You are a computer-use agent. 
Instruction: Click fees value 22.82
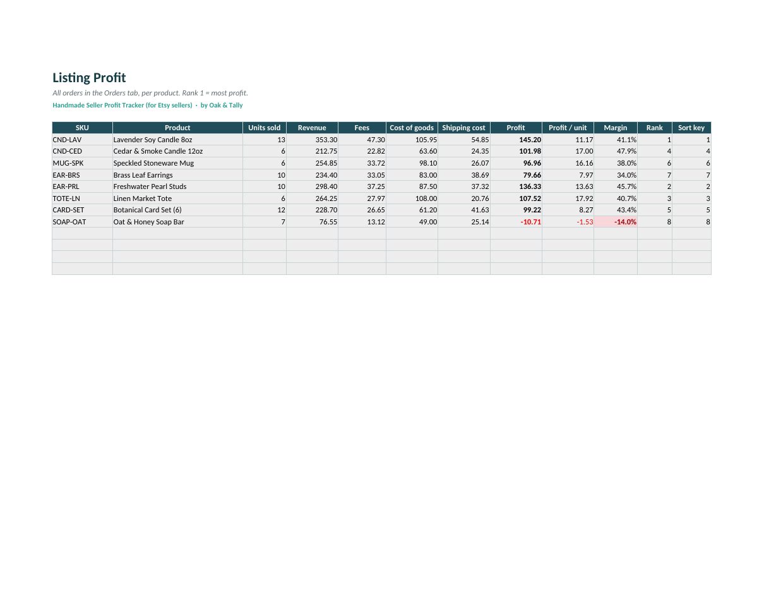(362, 151)
